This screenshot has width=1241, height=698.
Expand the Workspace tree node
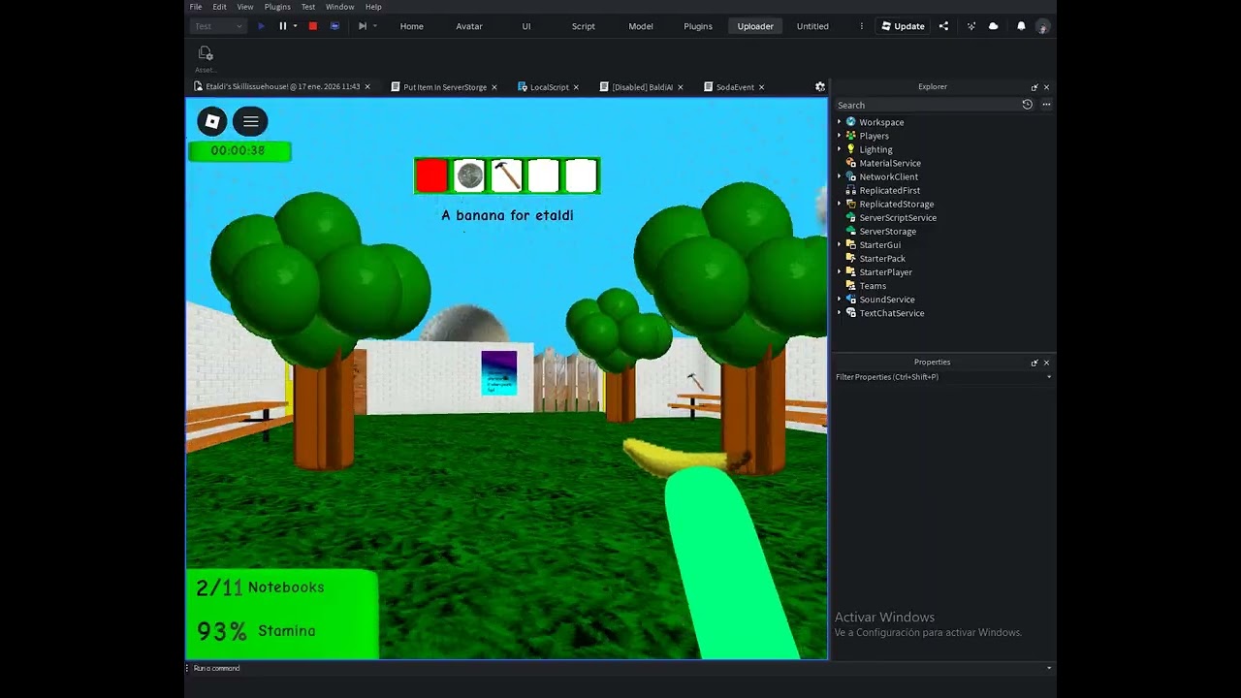click(840, 122)
